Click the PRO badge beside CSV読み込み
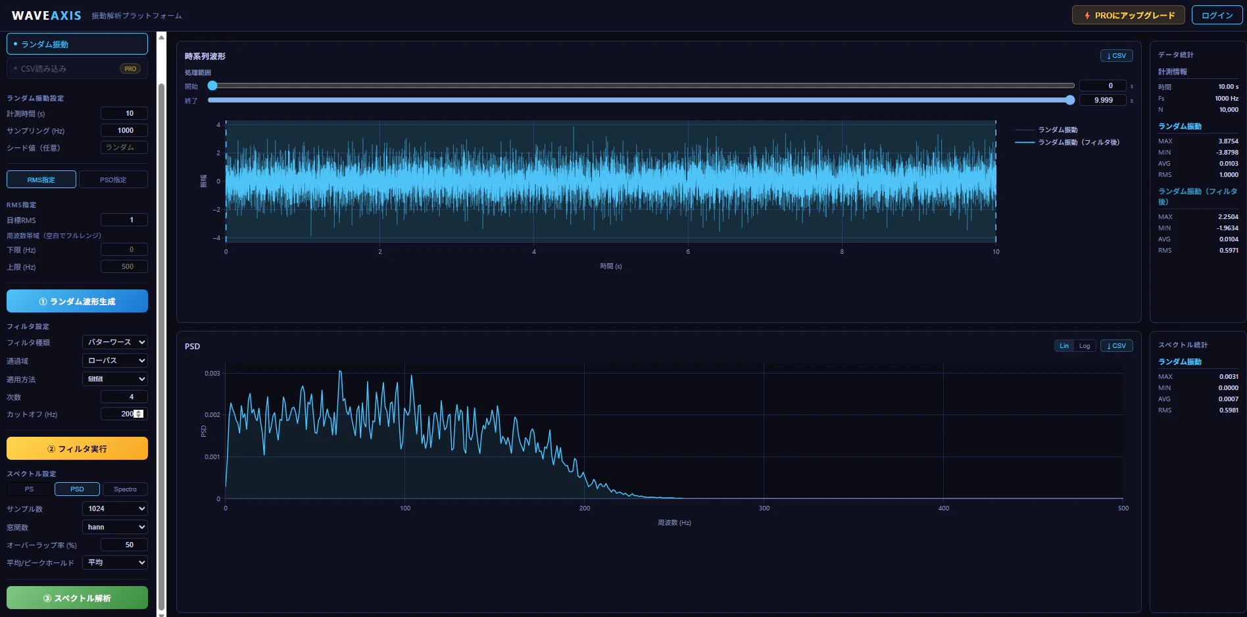 pyautogui.click(x=130, y=68)
